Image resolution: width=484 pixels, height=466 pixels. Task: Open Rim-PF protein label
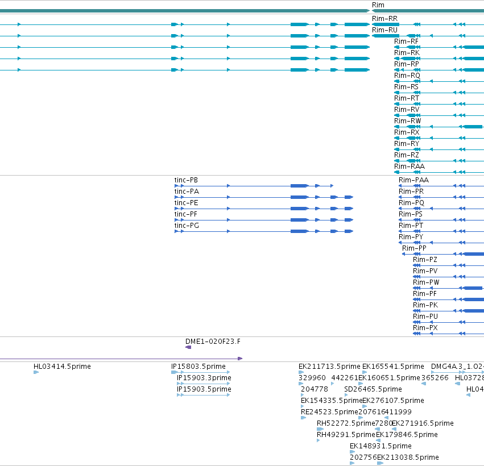(425, 294)
